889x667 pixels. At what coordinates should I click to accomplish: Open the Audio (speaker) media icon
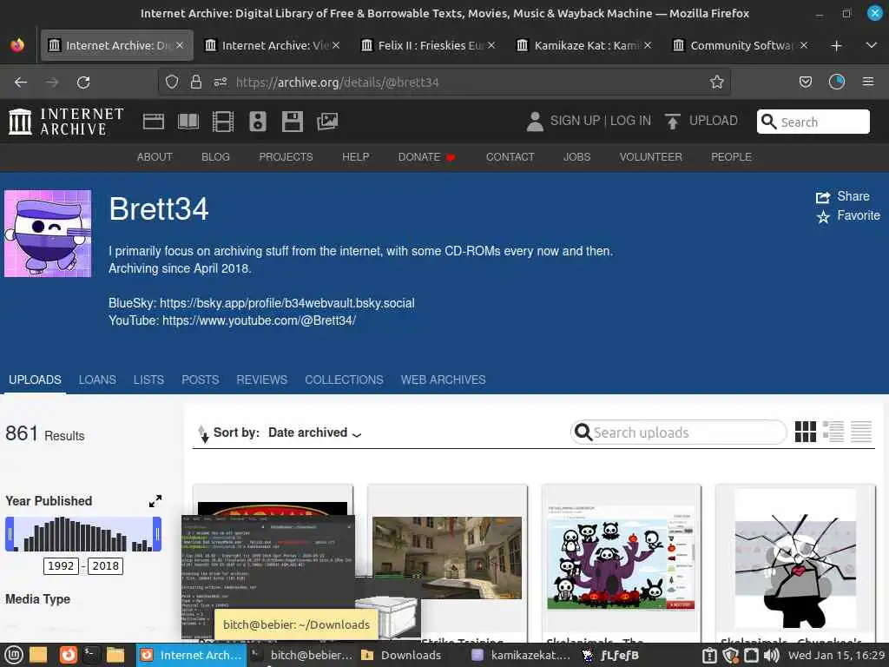257,122
